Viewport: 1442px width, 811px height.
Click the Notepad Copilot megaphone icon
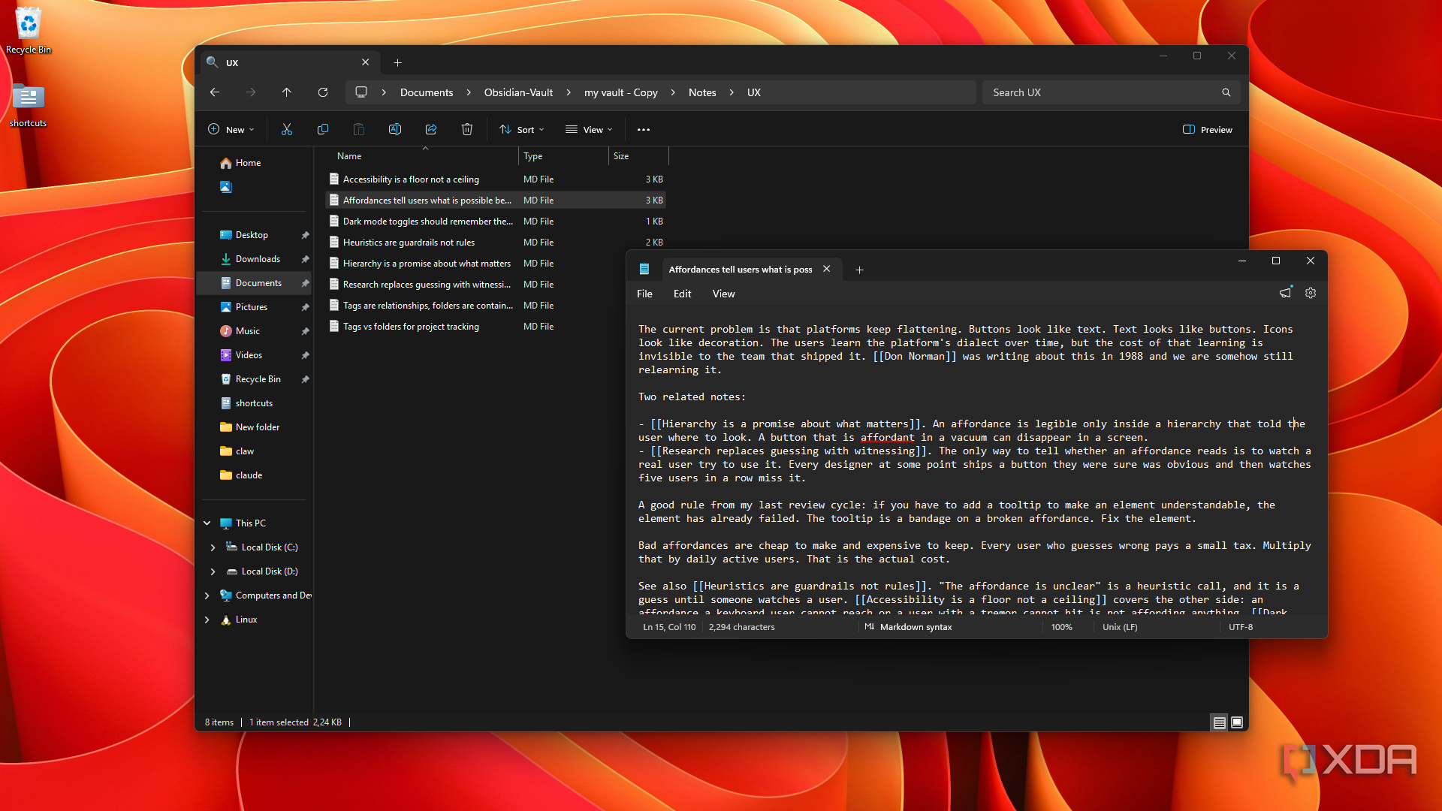coord(1286,293)
